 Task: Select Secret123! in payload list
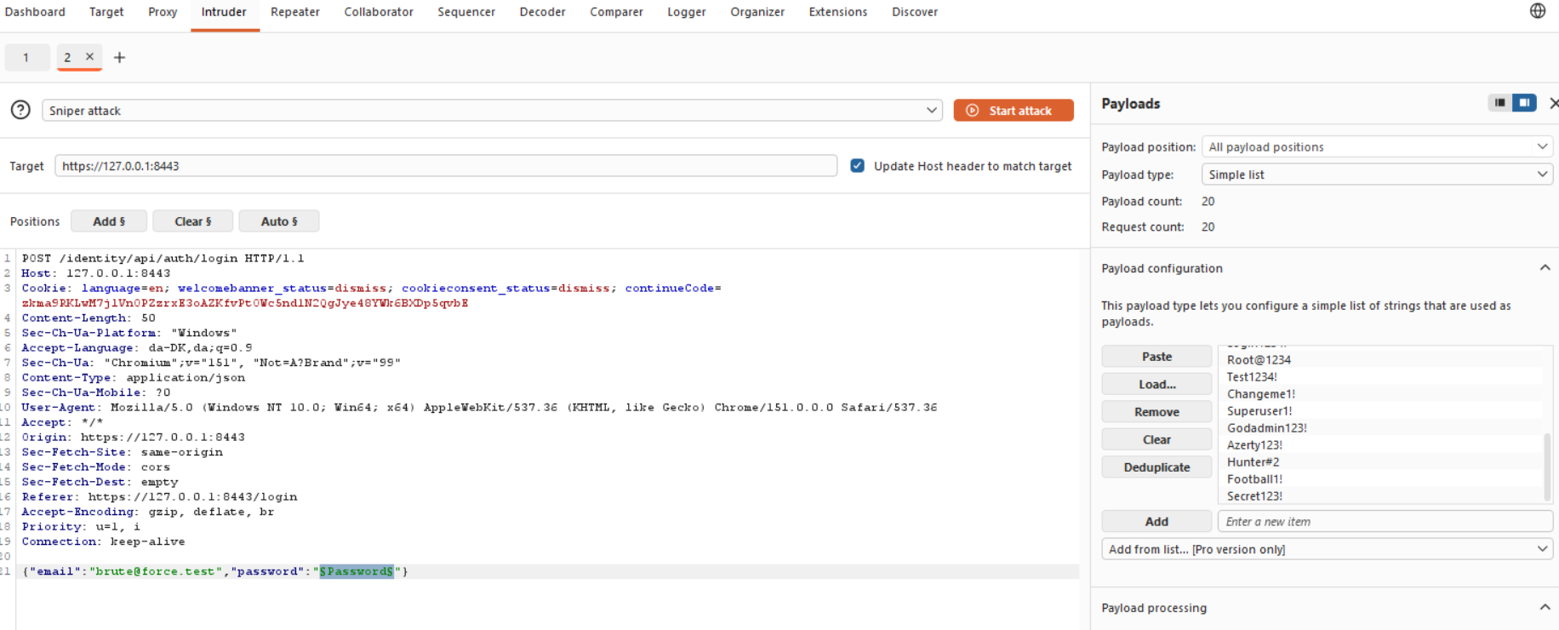[x=1254, y=495]
